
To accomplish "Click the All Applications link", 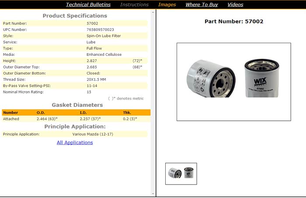I will pyautogui.click(x=75, y=143).
